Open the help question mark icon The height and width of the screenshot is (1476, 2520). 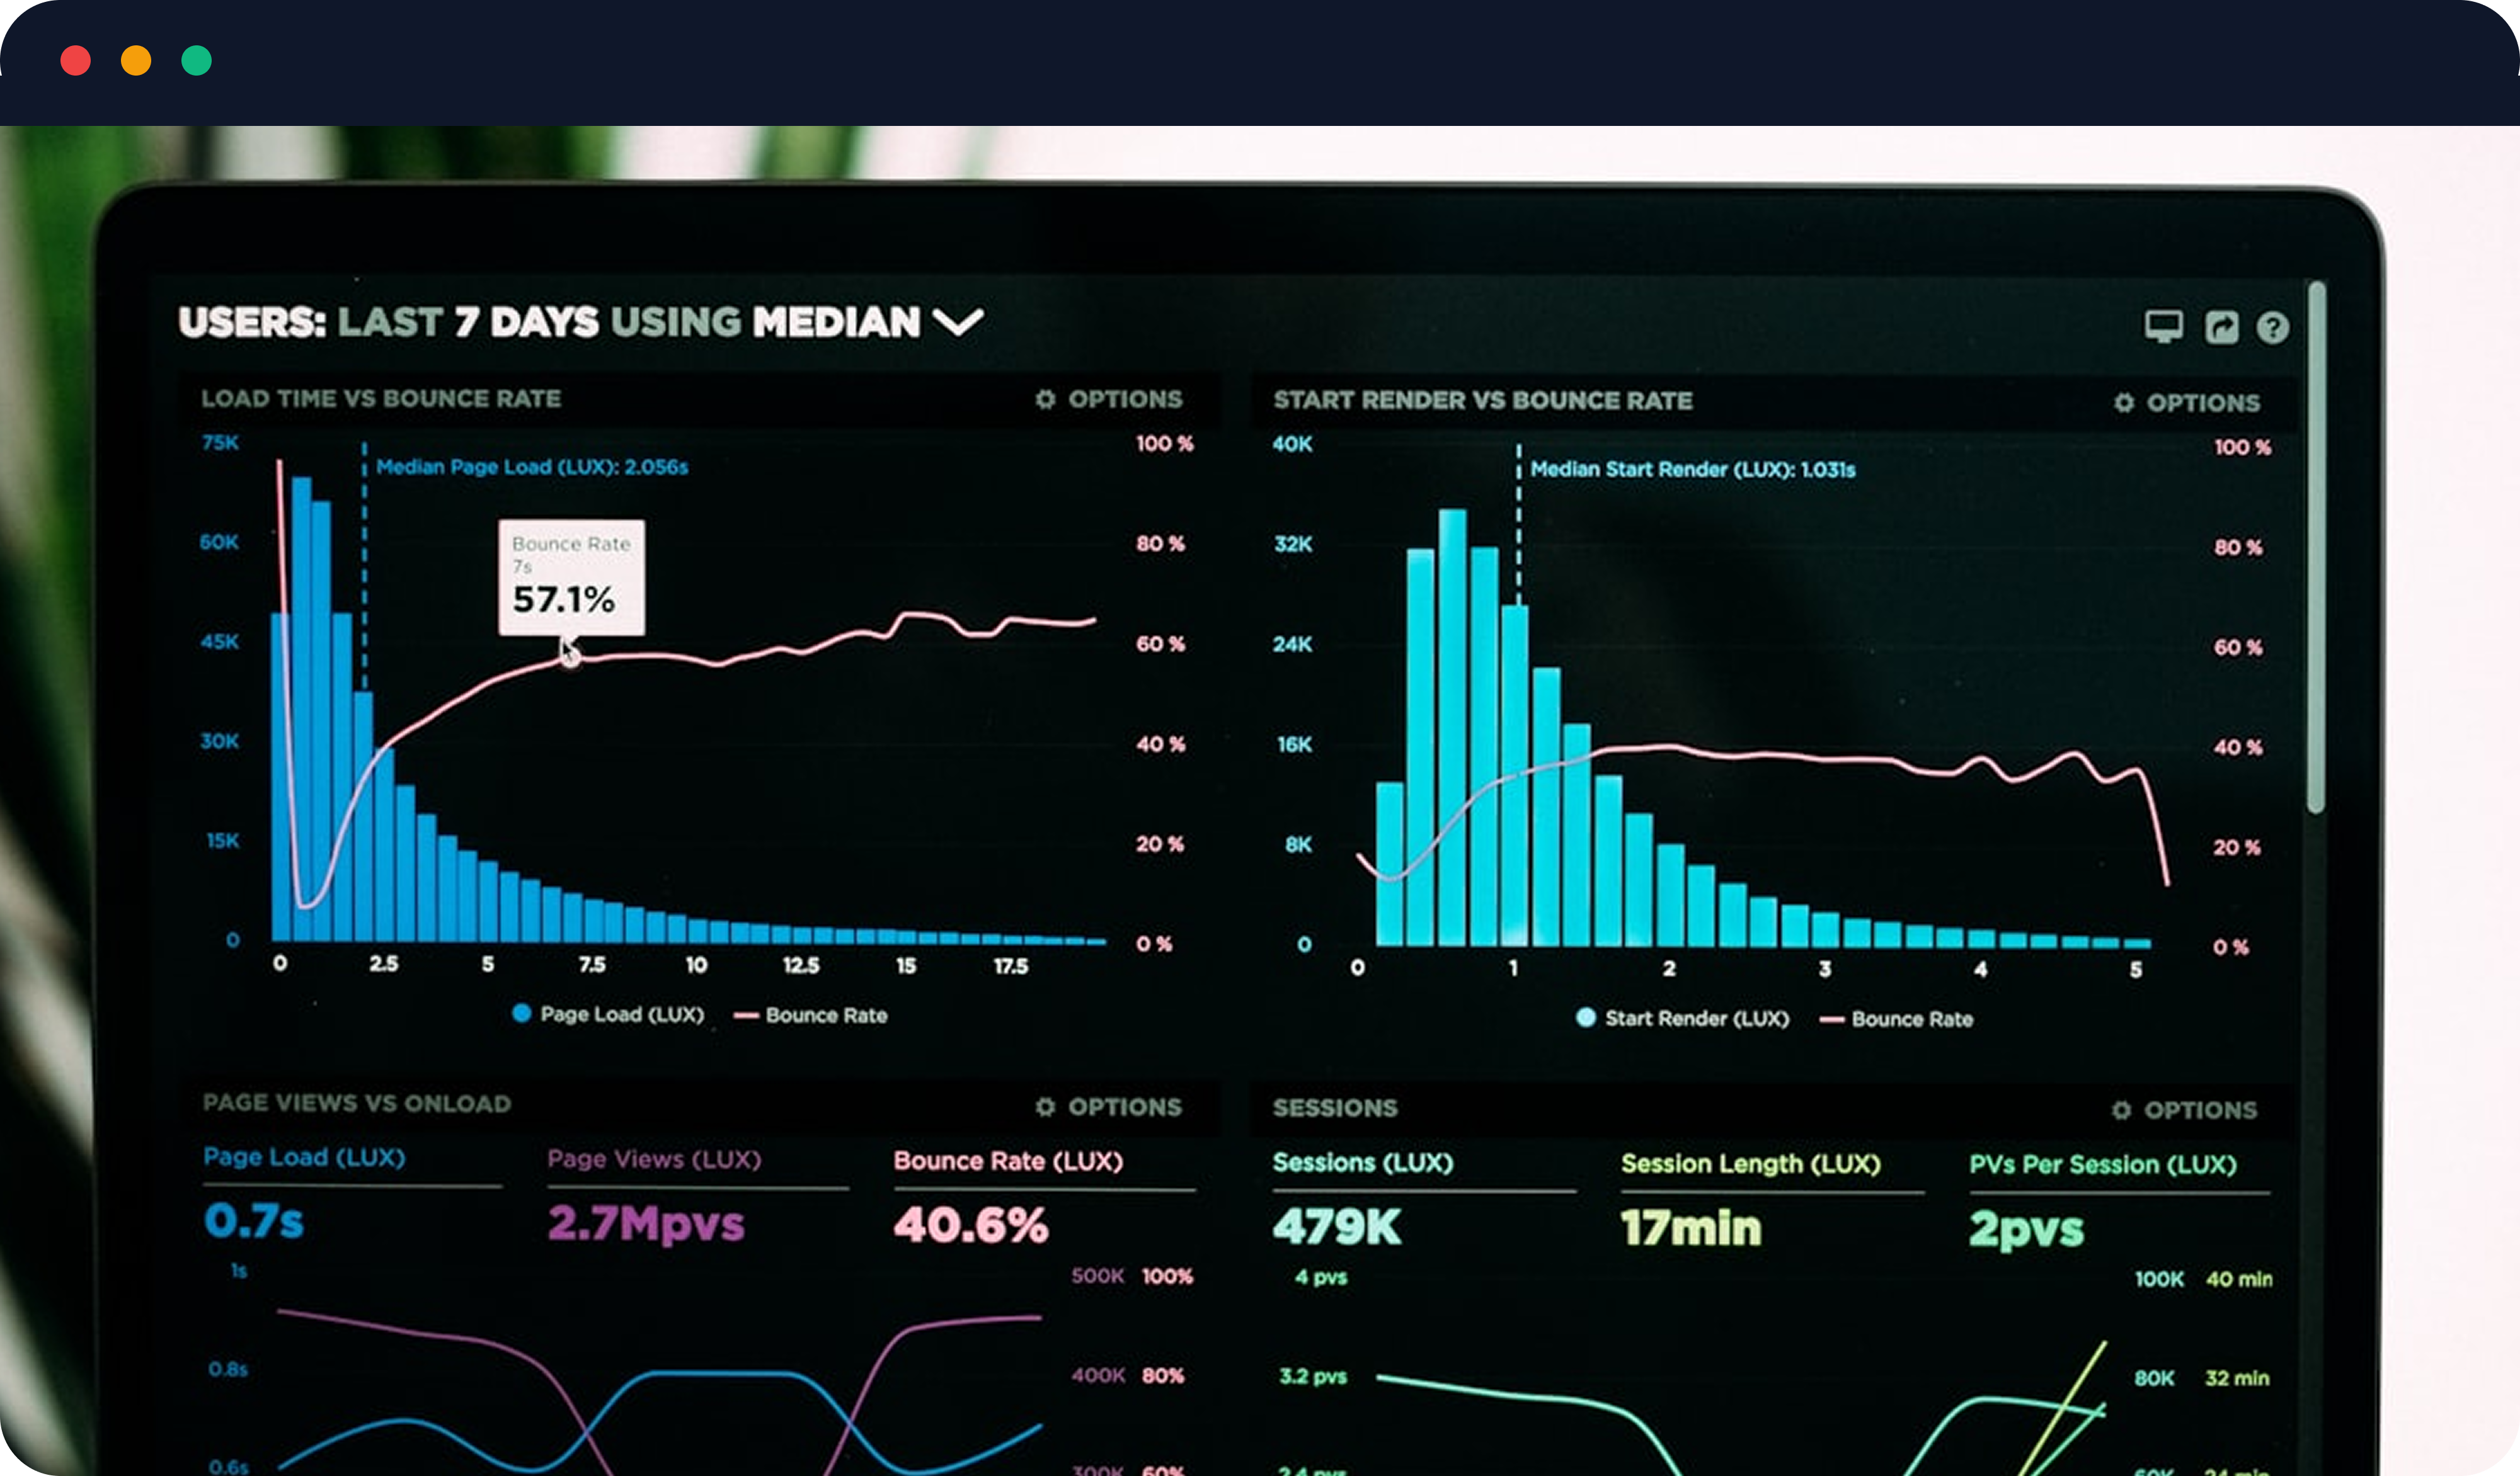tap(2272, 328)
